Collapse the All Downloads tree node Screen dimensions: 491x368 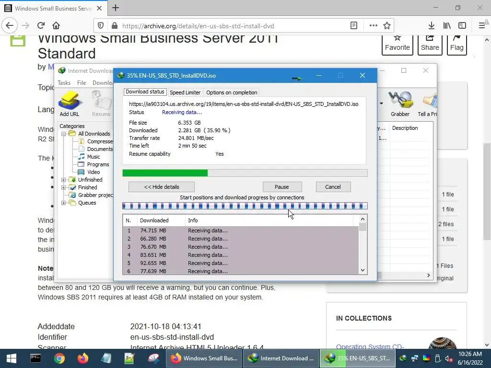[64, 134]
